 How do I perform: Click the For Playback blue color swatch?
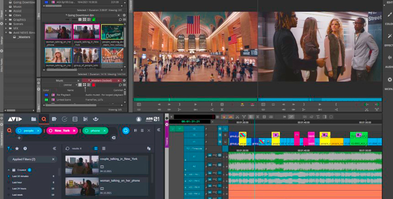[46, 95]
